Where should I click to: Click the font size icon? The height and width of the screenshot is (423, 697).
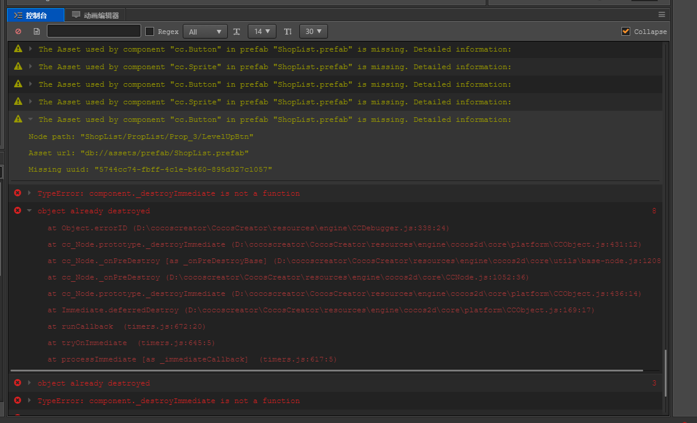(237, 32)
